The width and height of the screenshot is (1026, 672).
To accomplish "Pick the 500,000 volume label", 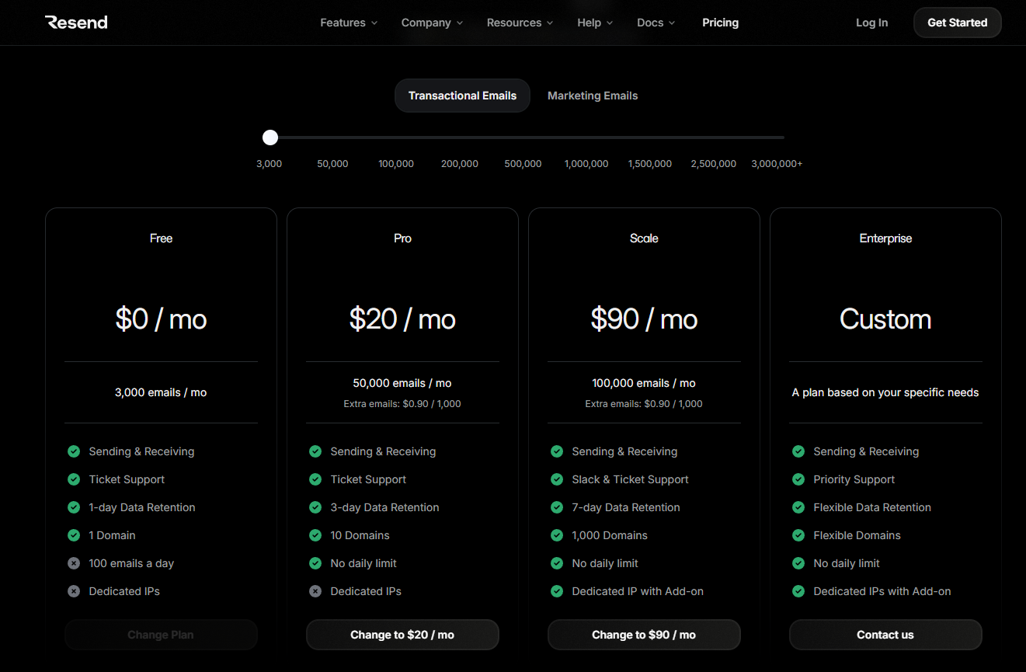I will point(523,164).
